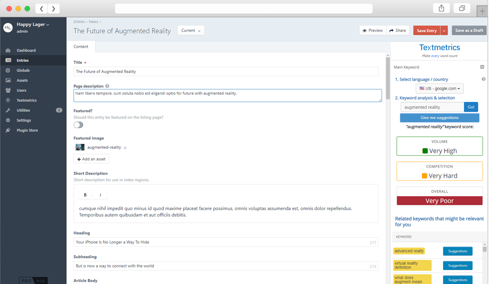Click the Utilities badge showing 3

[59, 110]
